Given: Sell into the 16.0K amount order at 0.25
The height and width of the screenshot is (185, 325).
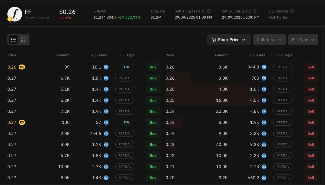Looking at the screenshot, I should [311, 100].
